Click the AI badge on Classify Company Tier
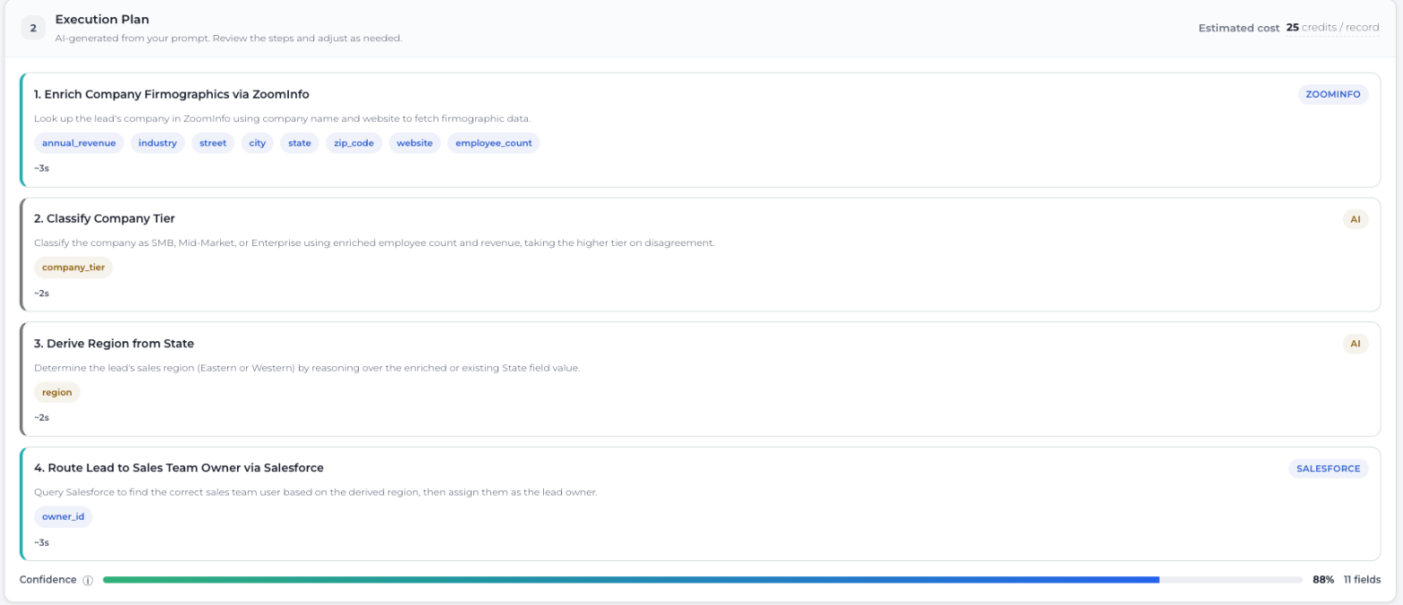Viewport: 1403px width, 605px height. point(1356,218)
